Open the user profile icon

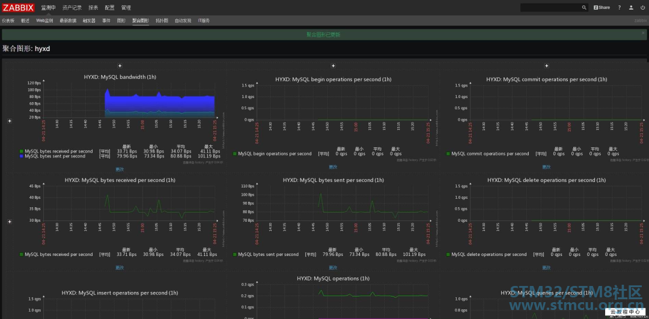[x=631, y=7]
